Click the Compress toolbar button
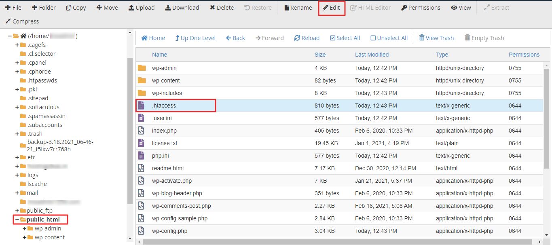Viewport: 552px width, 245px height. [22, 21]
